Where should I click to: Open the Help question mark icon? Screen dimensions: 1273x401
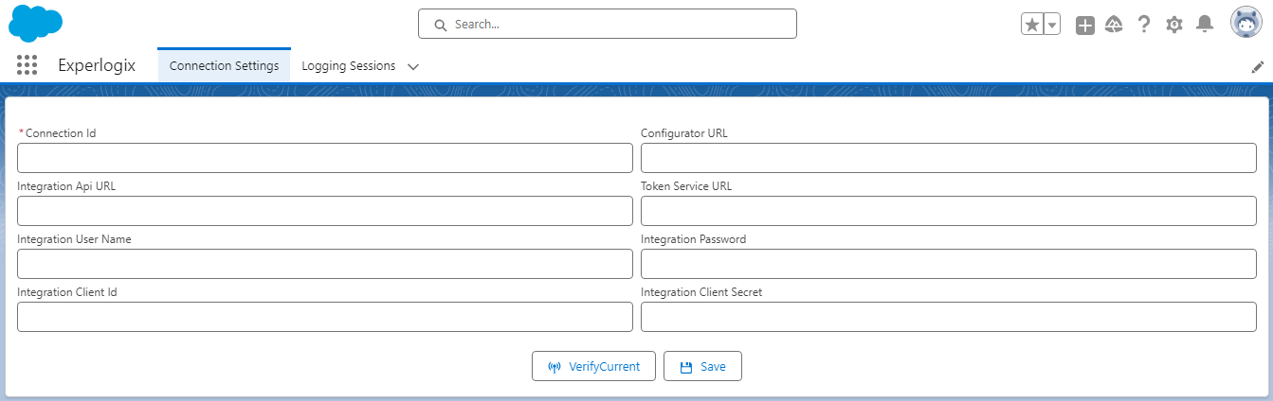pyautogui.click(x=1144, y=25)
